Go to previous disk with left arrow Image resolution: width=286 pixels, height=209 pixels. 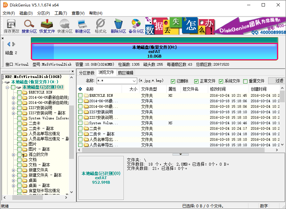click(9, 44)
